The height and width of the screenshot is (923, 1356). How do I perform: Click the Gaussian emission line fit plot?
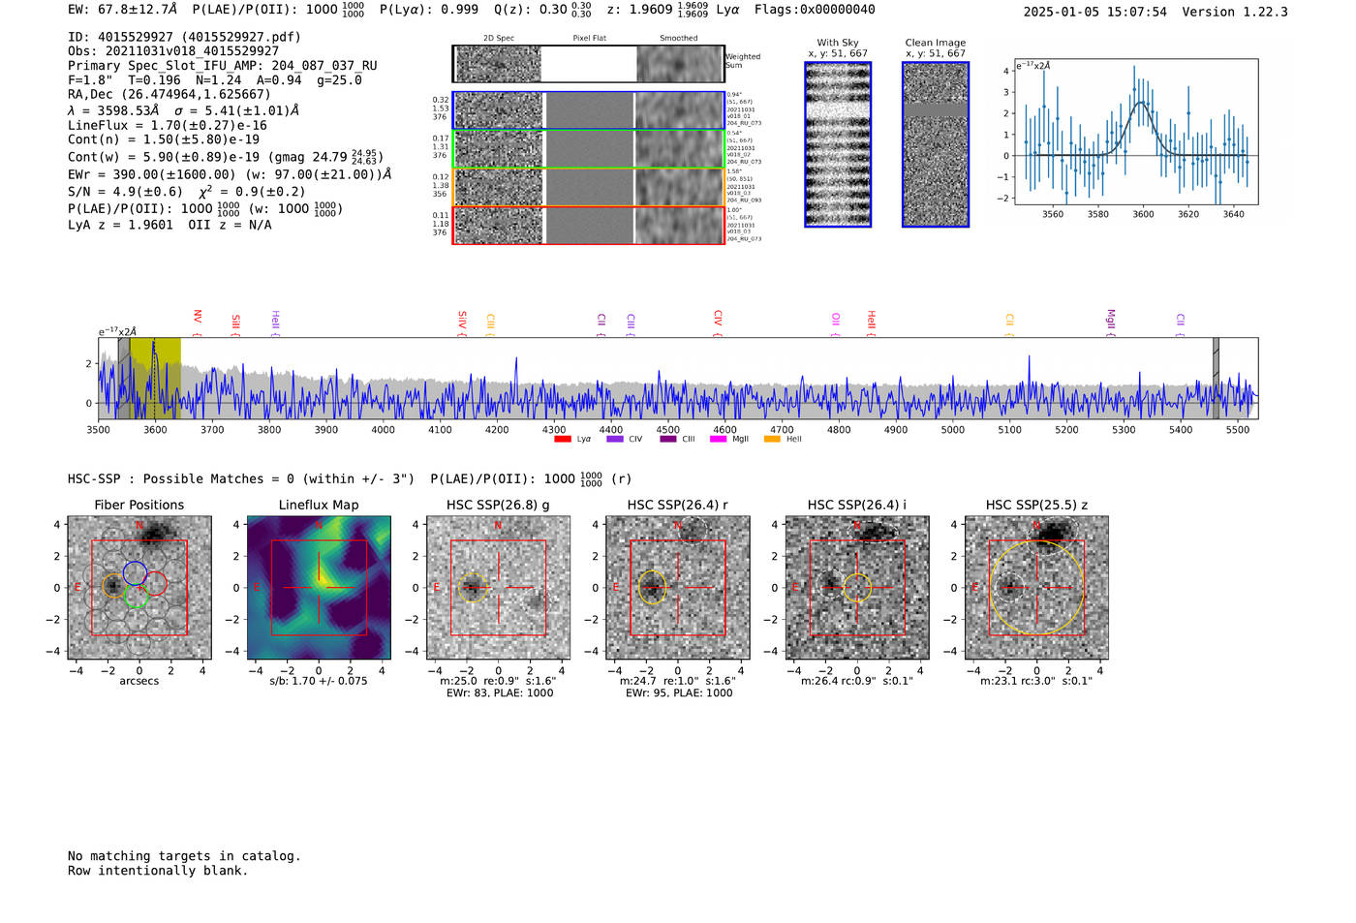[x=1136, y=132]
